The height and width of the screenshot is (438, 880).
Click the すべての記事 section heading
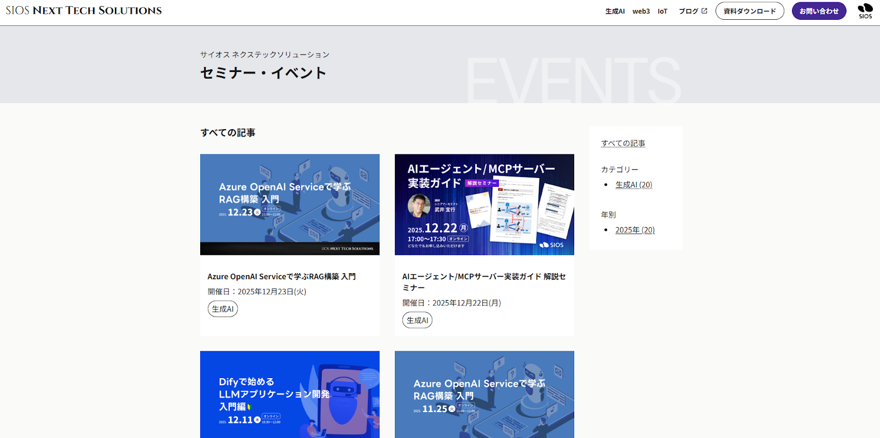[228, 132]
